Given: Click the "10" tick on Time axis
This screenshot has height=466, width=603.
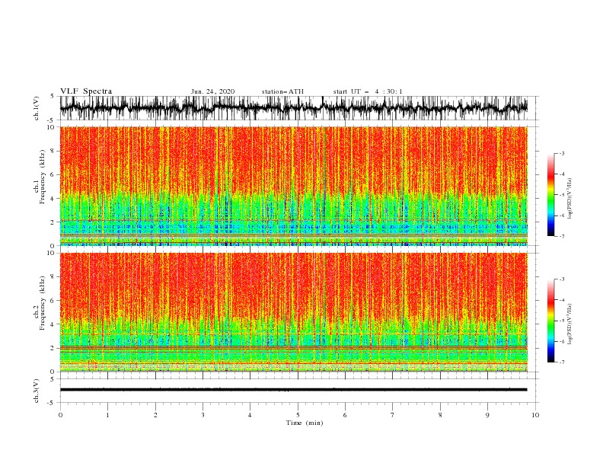Looking at the screenshot, I should point(535,415).
